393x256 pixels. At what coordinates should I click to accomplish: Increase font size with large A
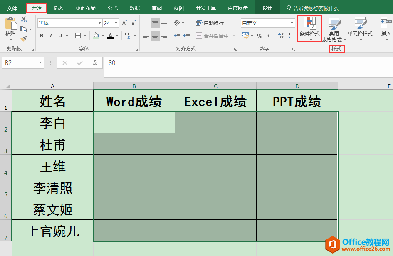pyautogui.click(x=124, y=23)
